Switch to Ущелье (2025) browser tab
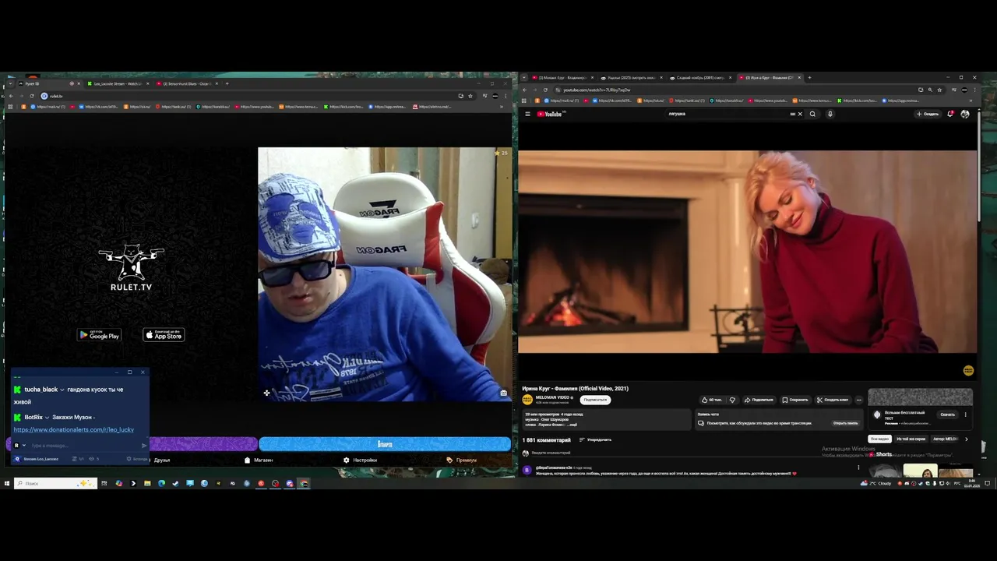 (x=632, y=78)
